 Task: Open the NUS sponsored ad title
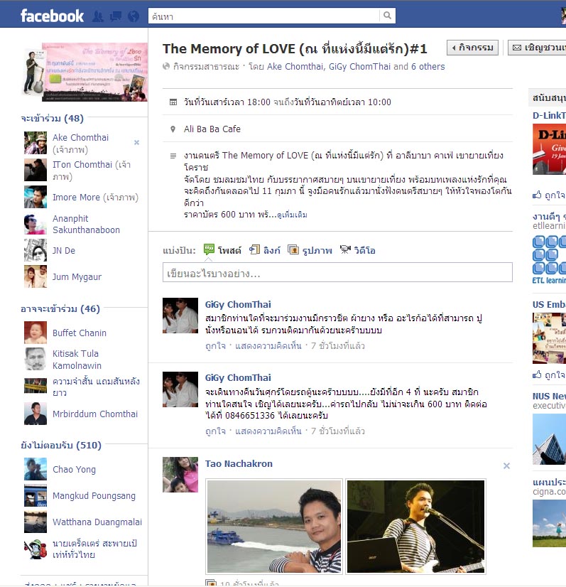coord(549,396)
